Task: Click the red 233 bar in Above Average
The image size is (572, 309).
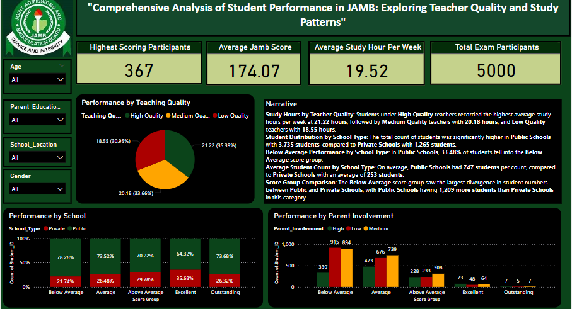Action: 426,282
